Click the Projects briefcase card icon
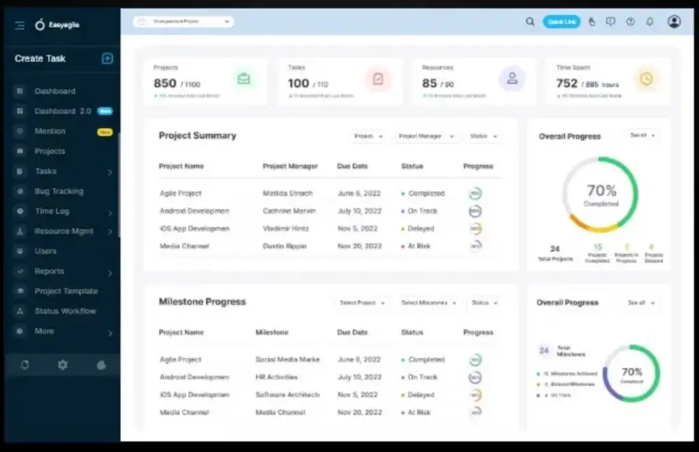 click(244, 79)
